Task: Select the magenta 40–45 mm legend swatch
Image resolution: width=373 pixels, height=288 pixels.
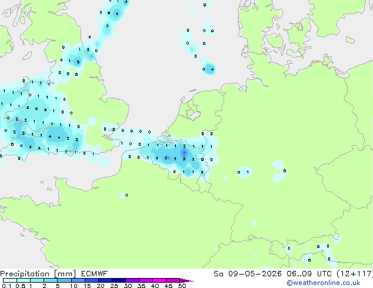Action: click(x=159, y=280)
